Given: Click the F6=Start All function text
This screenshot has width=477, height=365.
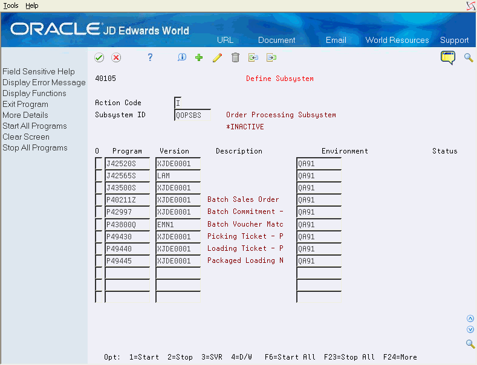Looking at the screenshot, I should [x=290, y=357].
